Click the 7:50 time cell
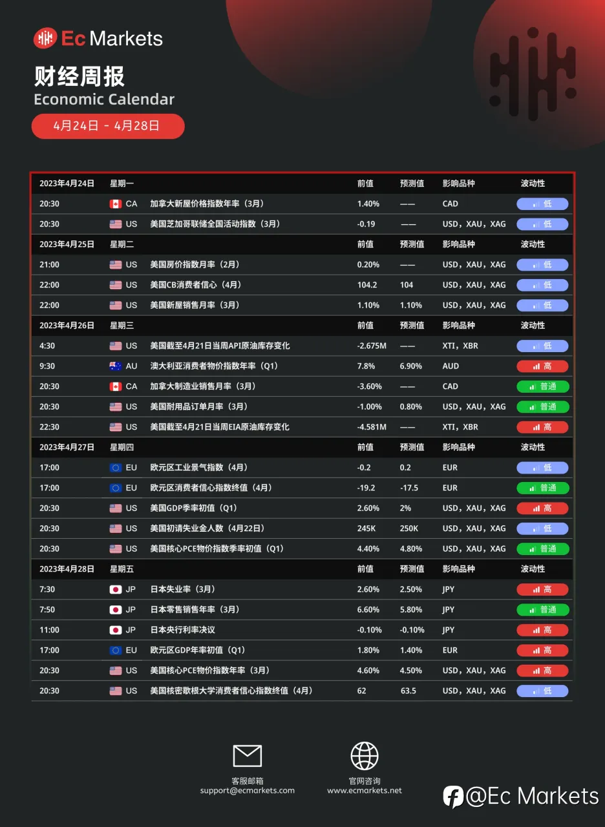The width and height of the screenshot is (605, 827). [47, 610]
